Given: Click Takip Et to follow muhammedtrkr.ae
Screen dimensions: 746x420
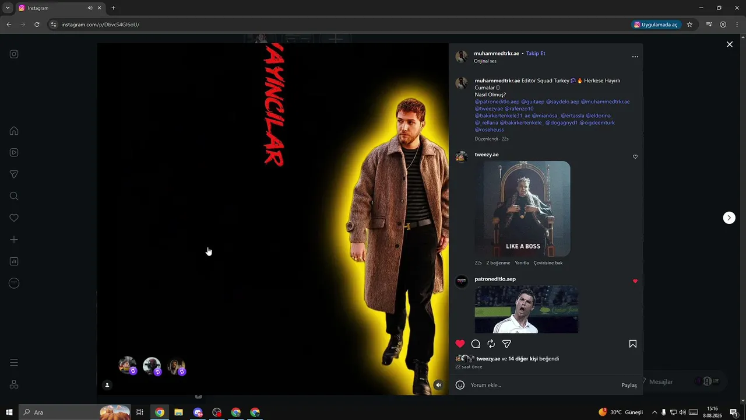Looking at the screenshot, I should (x=536, y=53).
